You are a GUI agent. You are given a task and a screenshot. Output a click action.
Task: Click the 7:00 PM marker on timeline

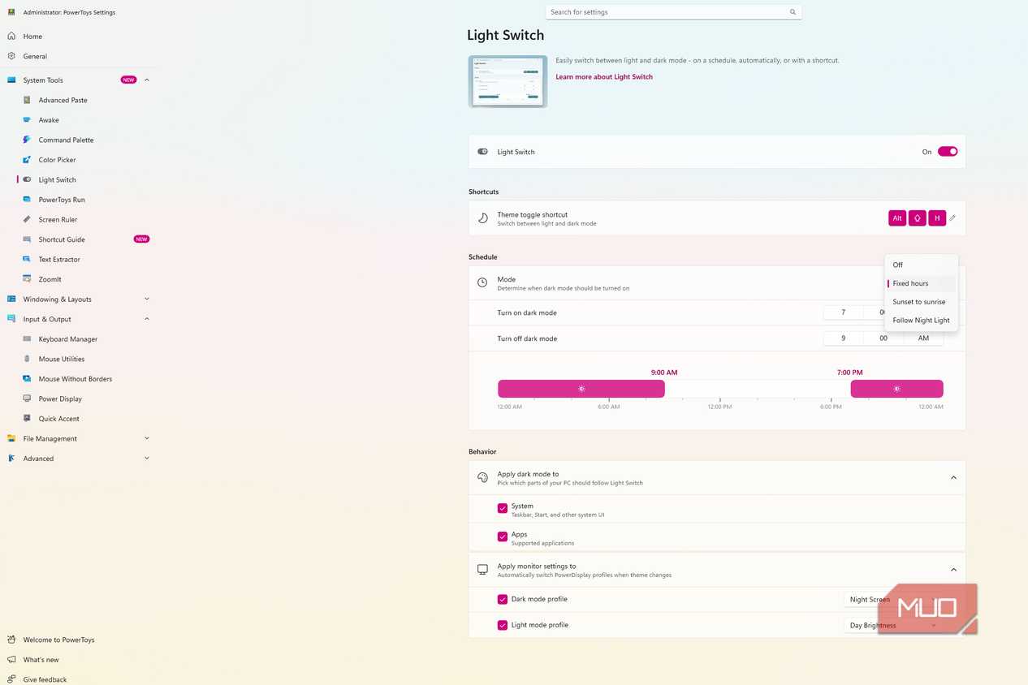click(x=850, y=373)
